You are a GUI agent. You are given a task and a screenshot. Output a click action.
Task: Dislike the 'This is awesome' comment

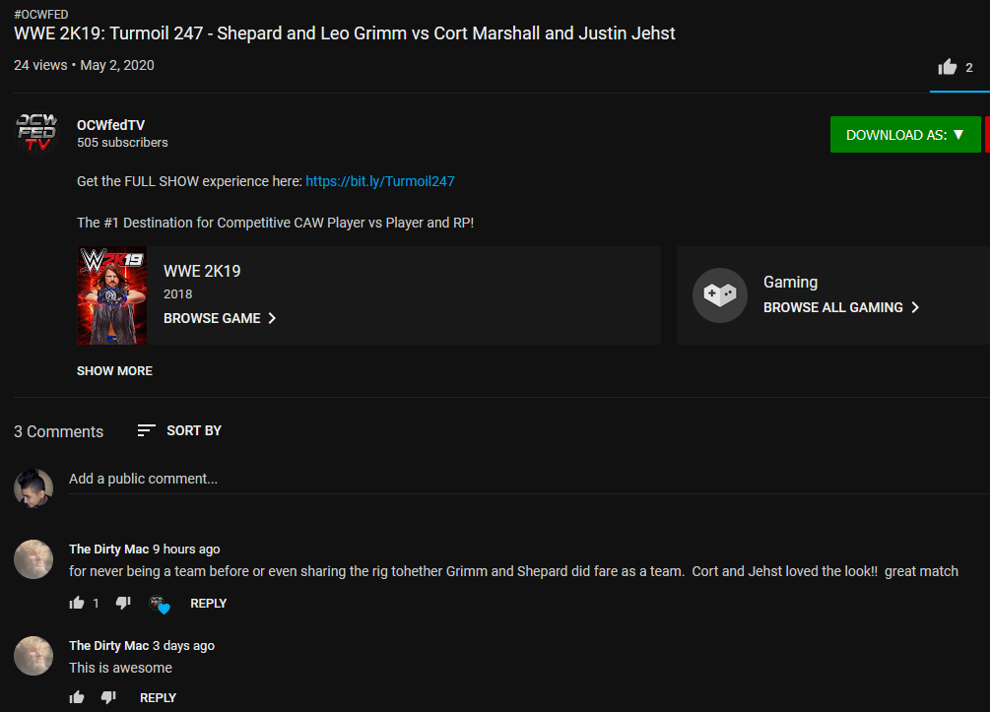pos(108,697)
